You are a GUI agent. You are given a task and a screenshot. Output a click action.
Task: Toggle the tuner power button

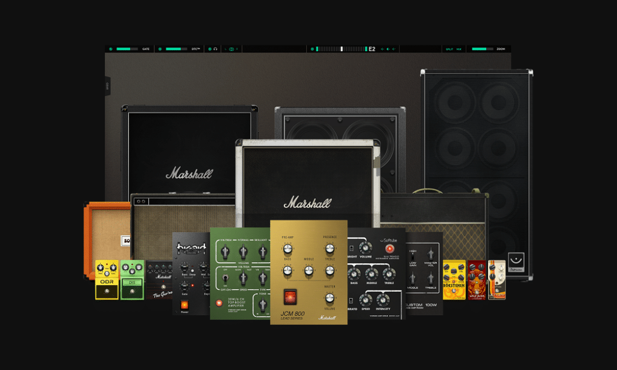[x=312, y=49]
